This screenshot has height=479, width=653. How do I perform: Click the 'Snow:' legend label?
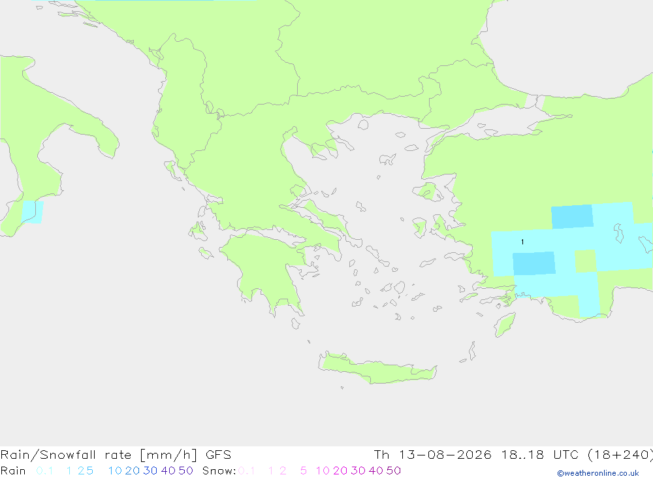[x=219, y=471]
